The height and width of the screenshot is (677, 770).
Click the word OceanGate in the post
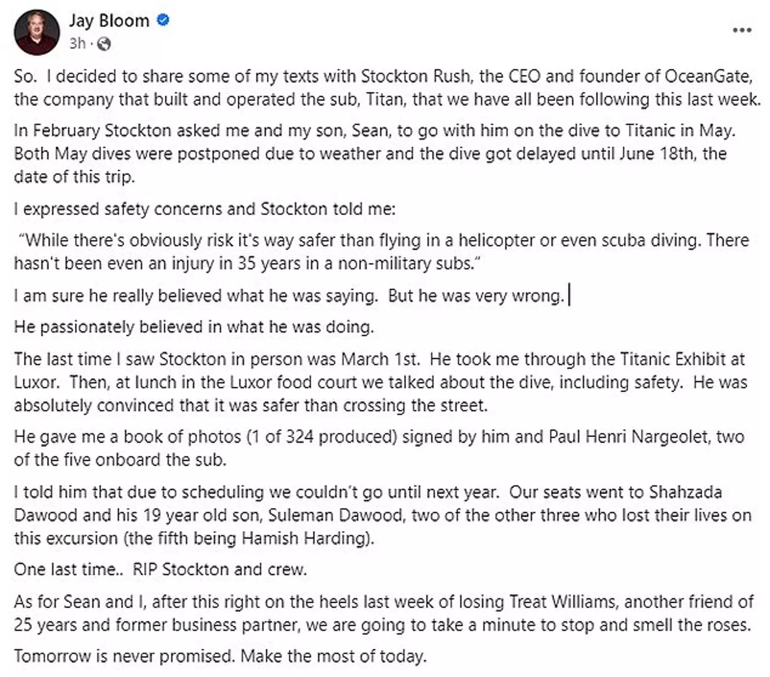(x=708, y=76)
